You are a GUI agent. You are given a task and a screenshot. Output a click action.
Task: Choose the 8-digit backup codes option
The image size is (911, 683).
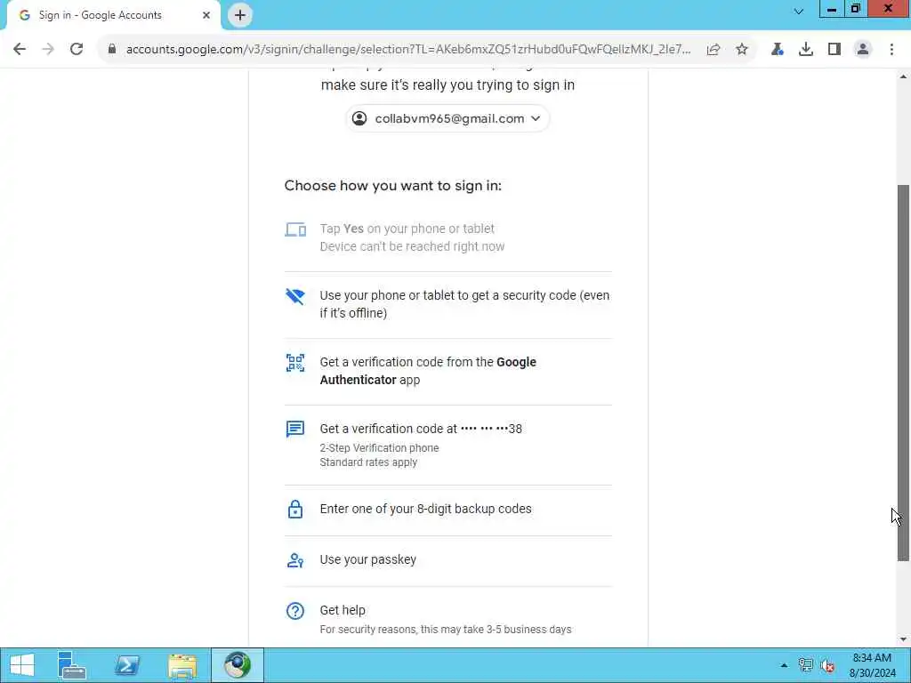tap(448, 510)
